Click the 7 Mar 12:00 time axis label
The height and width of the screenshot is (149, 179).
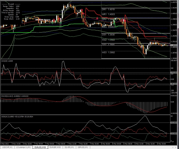click(72, 144)
